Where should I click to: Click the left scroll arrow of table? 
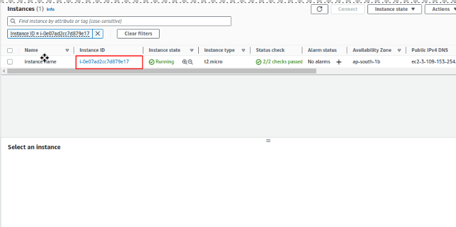[x=4, y=71]
